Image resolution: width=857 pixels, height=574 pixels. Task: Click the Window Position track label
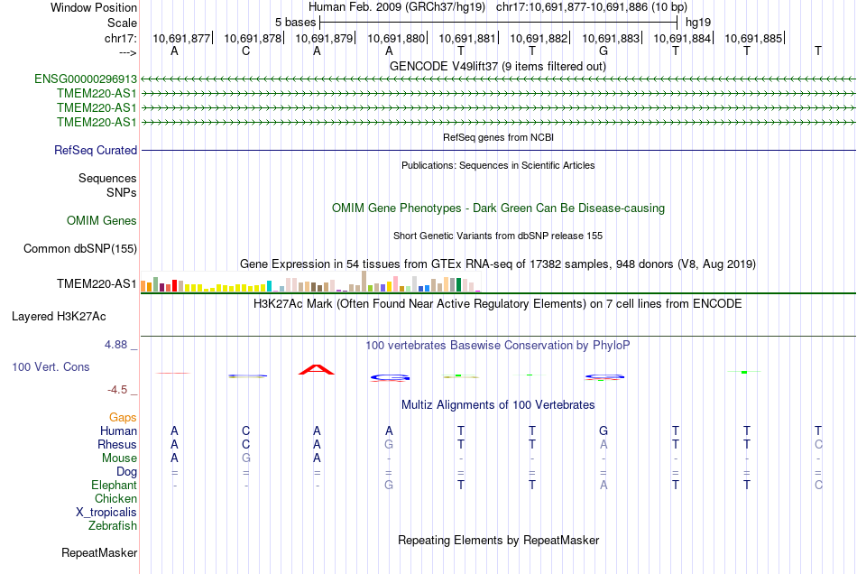[x=94, y=7]
